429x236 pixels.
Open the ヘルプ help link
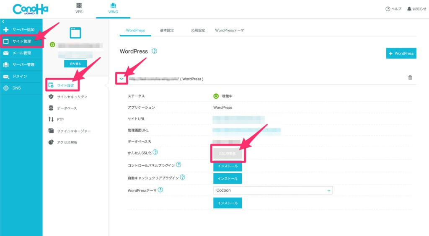[x=393, y=9]
